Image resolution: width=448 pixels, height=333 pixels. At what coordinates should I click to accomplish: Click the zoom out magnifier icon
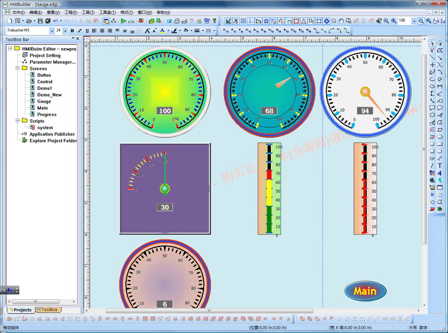386,21
